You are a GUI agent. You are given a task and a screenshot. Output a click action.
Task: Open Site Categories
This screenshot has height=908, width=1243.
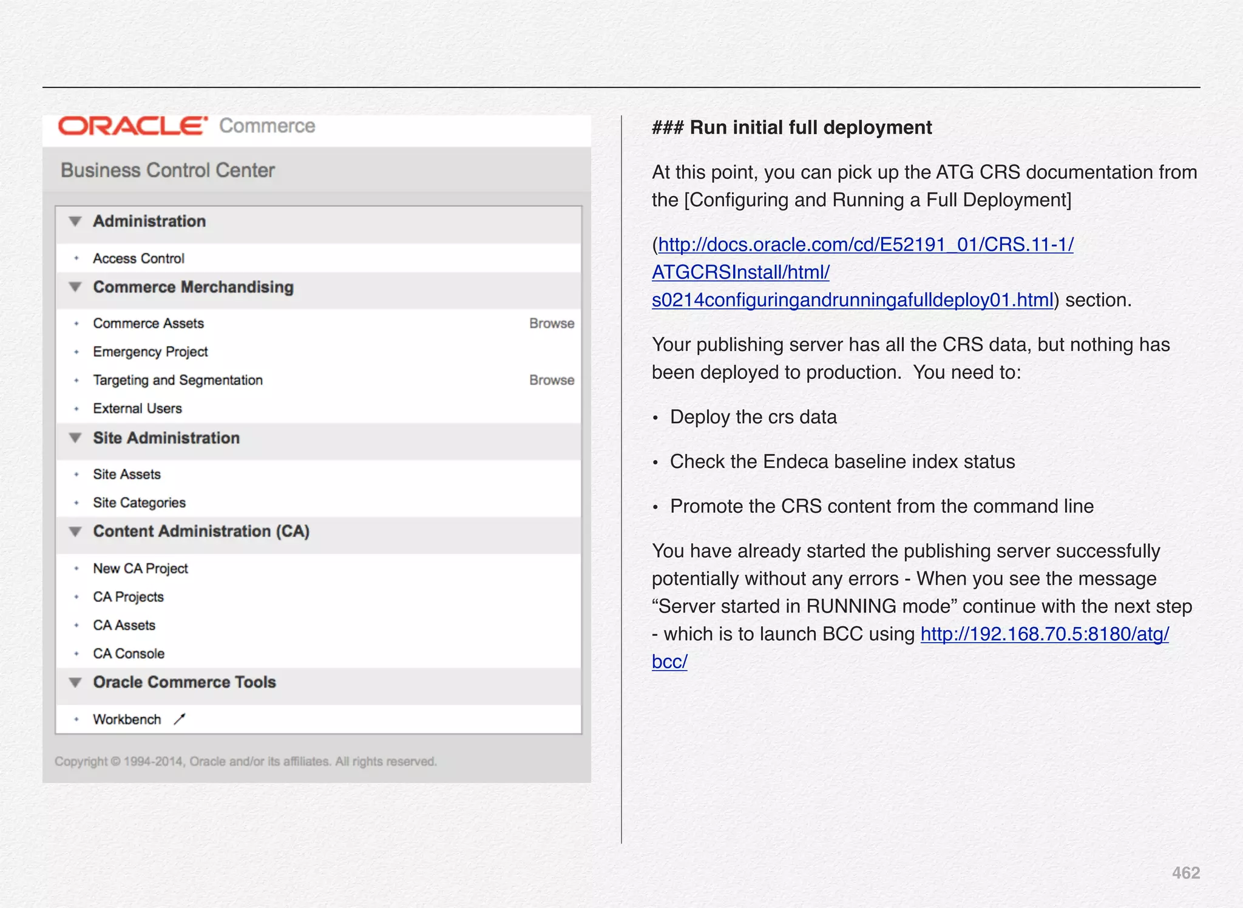pos(139,503)
